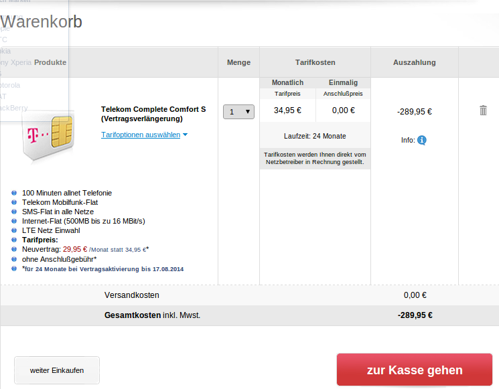Click the Versandkosten value 0,00 €
This screenshot has width=499, height=389.
(415, 295)
